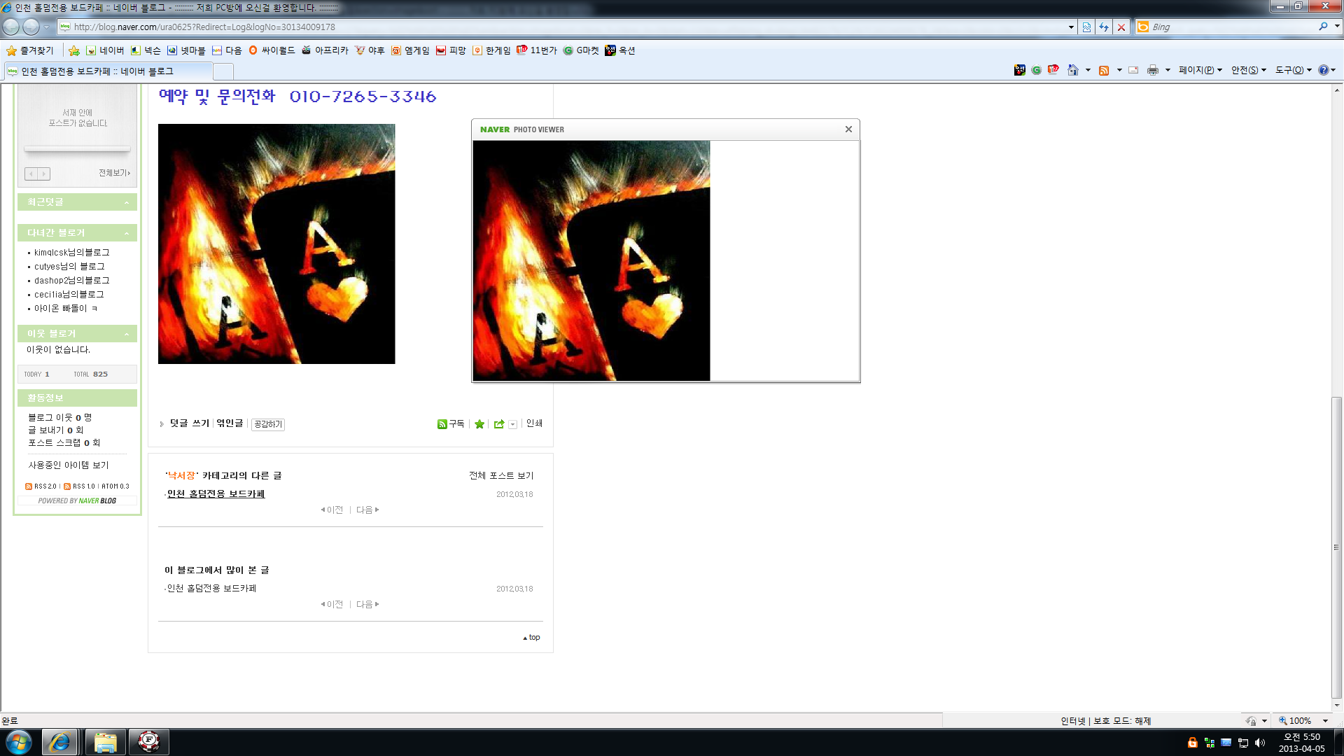Select the 인천 홀덤전용 보드카페 browser tab
Screen dimensions: 1344x756
coord(108,71)
